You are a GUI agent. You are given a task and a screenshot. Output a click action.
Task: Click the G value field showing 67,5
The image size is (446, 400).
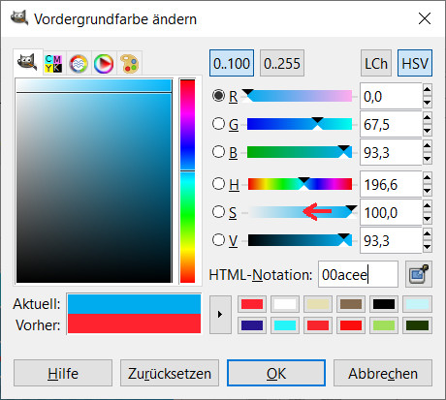point(391,124)
